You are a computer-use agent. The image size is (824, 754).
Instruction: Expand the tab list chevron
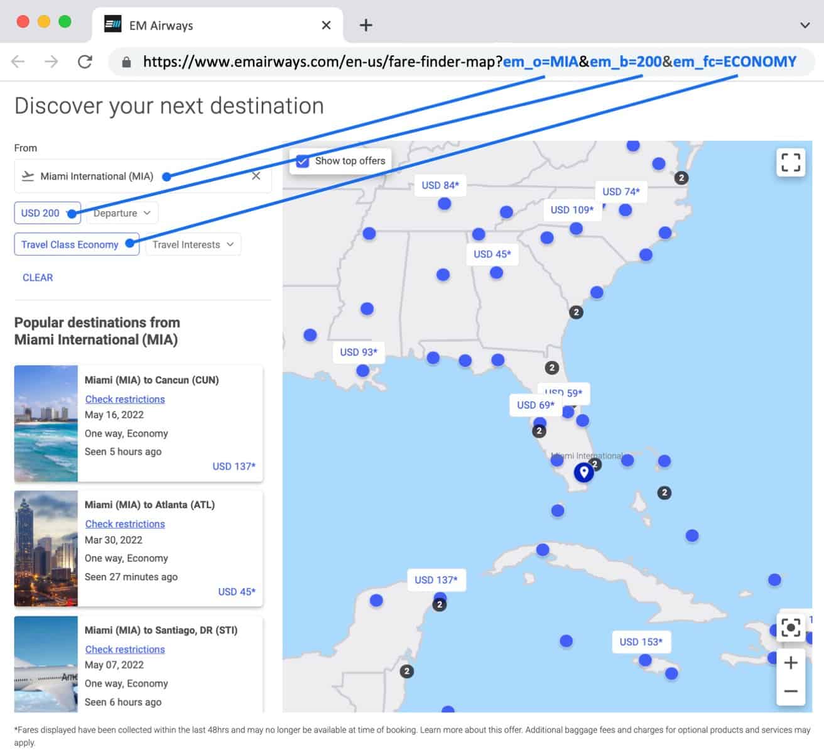point(805,26)
